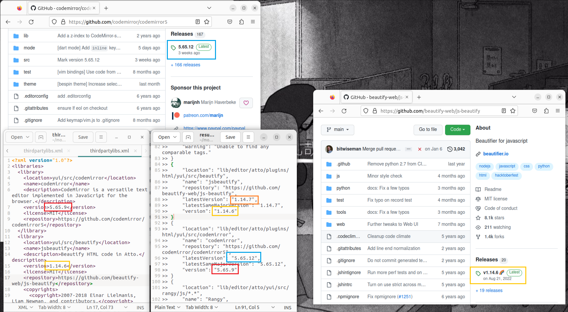The height and width of the screenshot is (312, 568).
Task: Bookmark js-beautify page with star icon
Action: [x=513, y=111]
